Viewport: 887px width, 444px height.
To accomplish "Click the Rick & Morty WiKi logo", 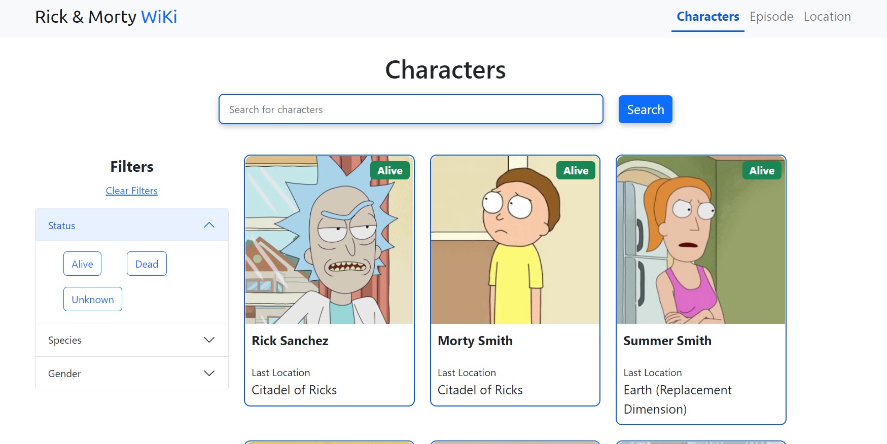I will [106, 17].
